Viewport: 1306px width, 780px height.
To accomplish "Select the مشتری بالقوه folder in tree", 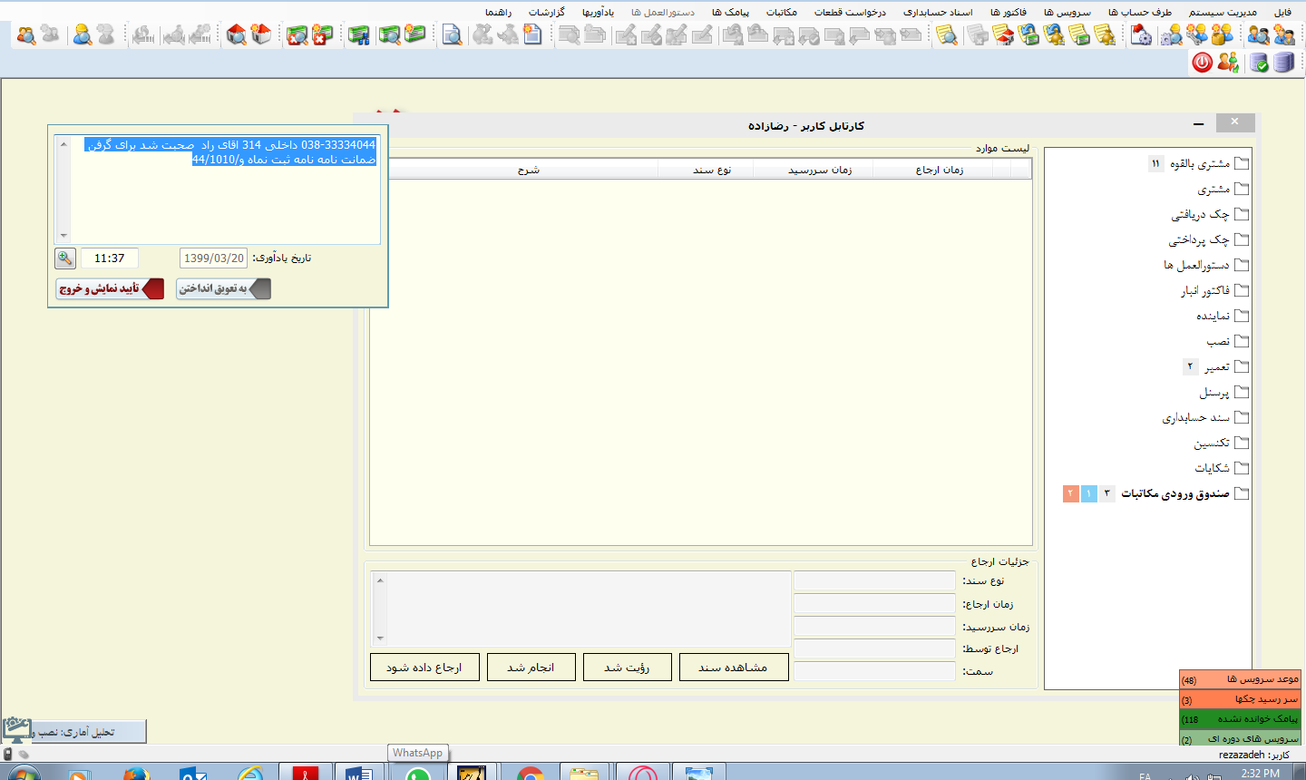I will [x=1199, y=164].
